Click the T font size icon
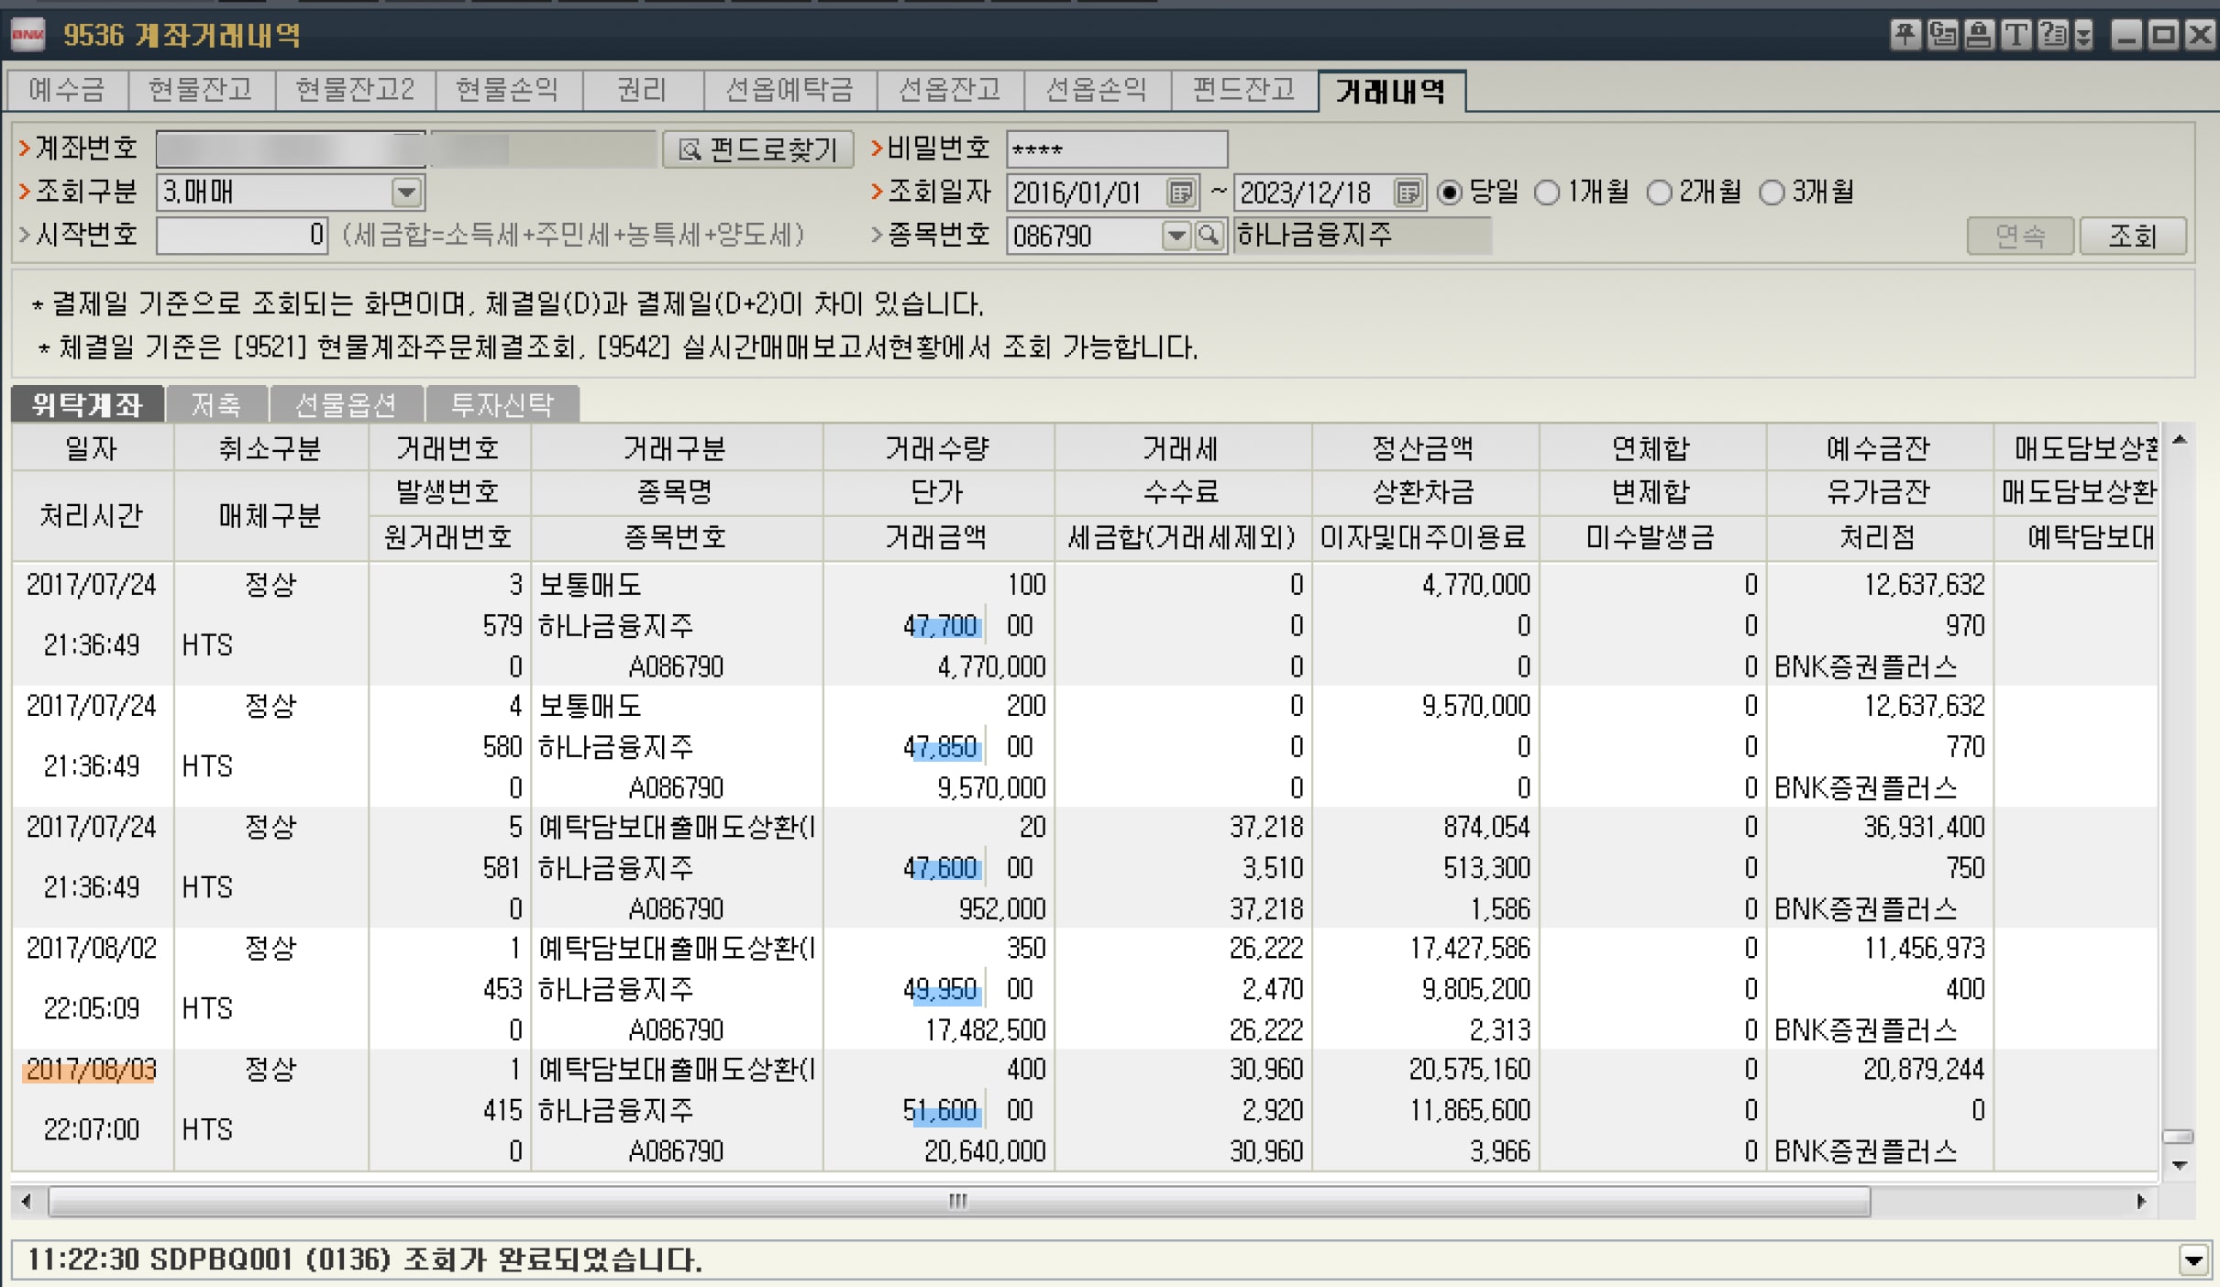 point(2016,36)
